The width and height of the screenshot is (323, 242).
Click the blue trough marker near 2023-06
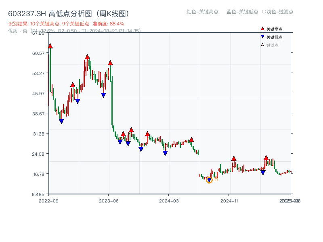[103, 94]
